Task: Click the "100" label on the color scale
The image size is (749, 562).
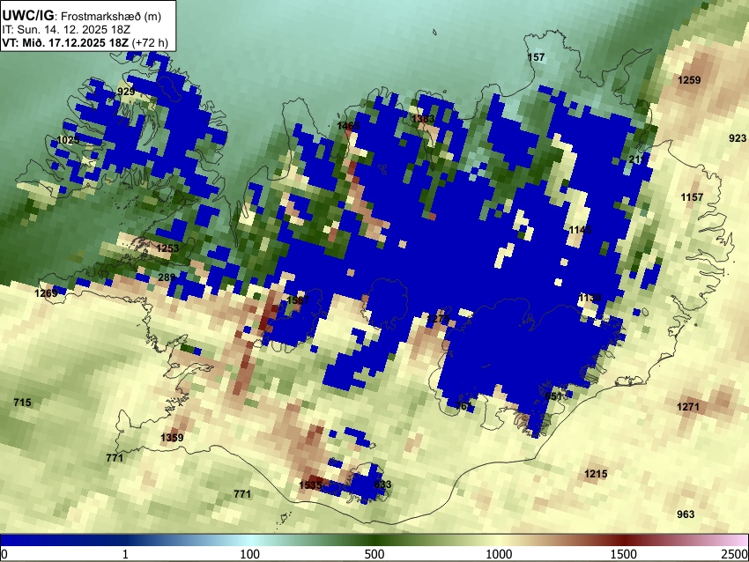Action: point(249,554)
